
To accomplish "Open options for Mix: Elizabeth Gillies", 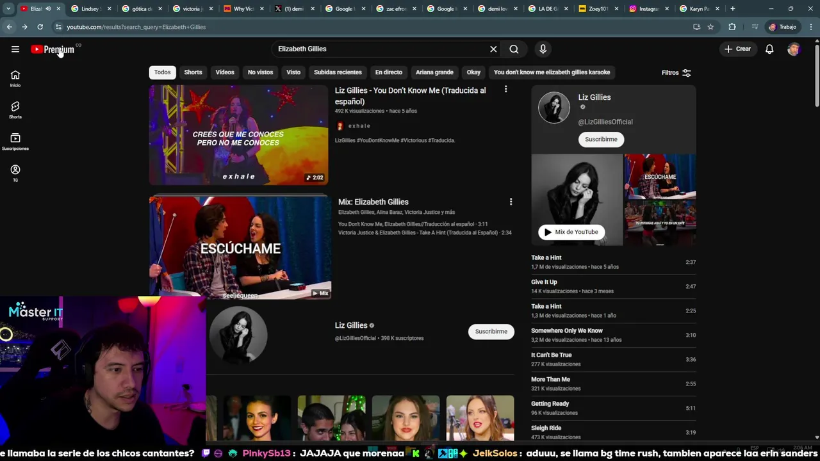I will coord(511,202).
